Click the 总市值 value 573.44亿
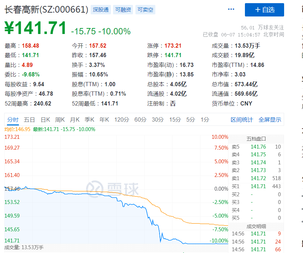This screenshot has height=253, width=303. pos(246,84)
